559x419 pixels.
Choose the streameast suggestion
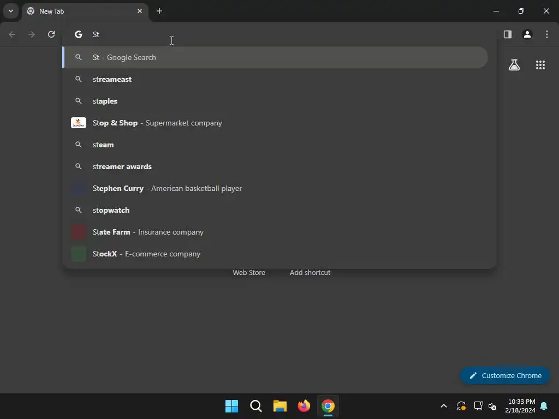click(x=275, y=79)
